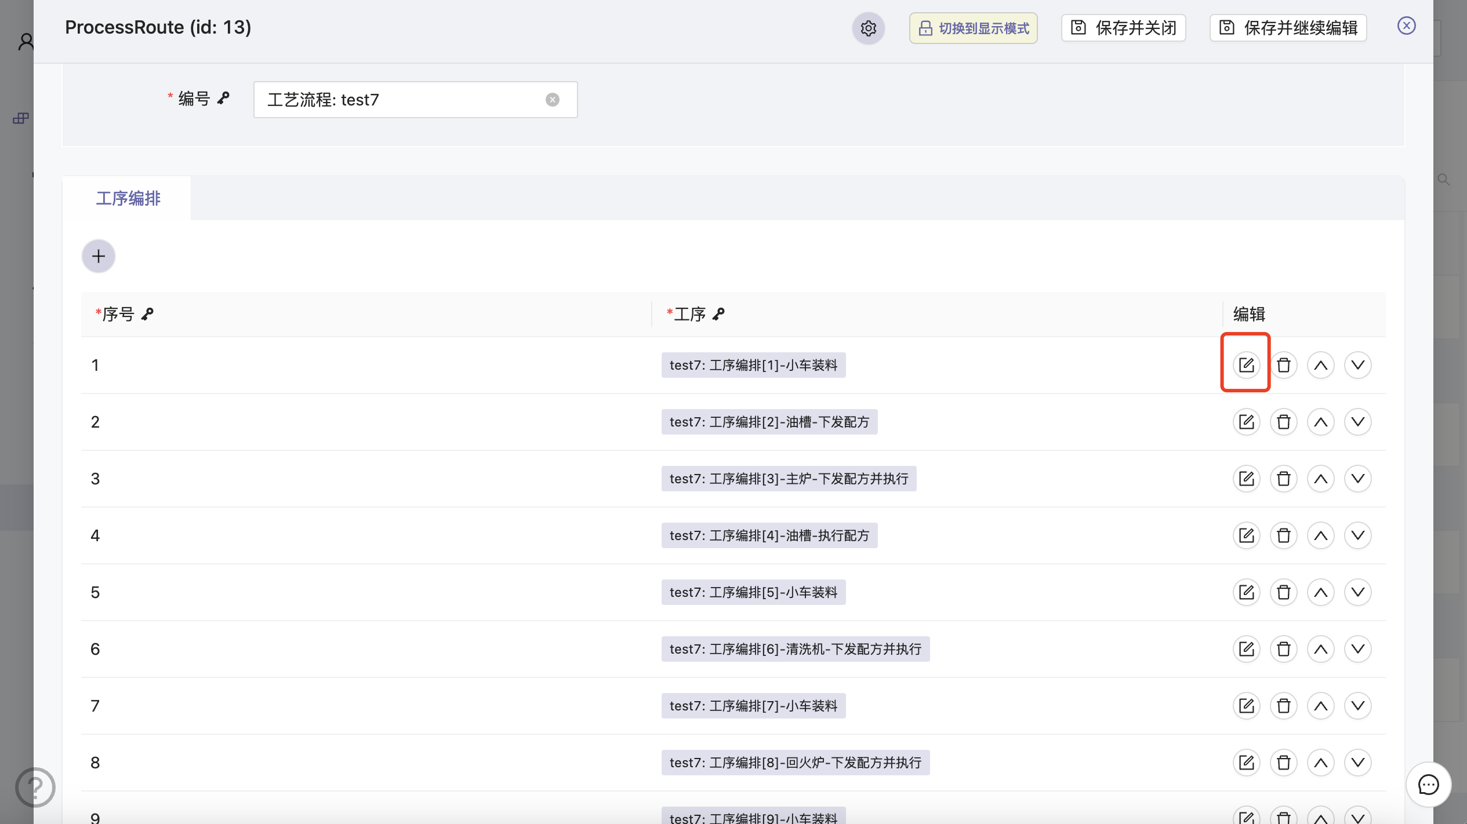Clear the 工艺流程: test7 field
The width and height of the screenshot is (1467, 824).
[552, 100]
